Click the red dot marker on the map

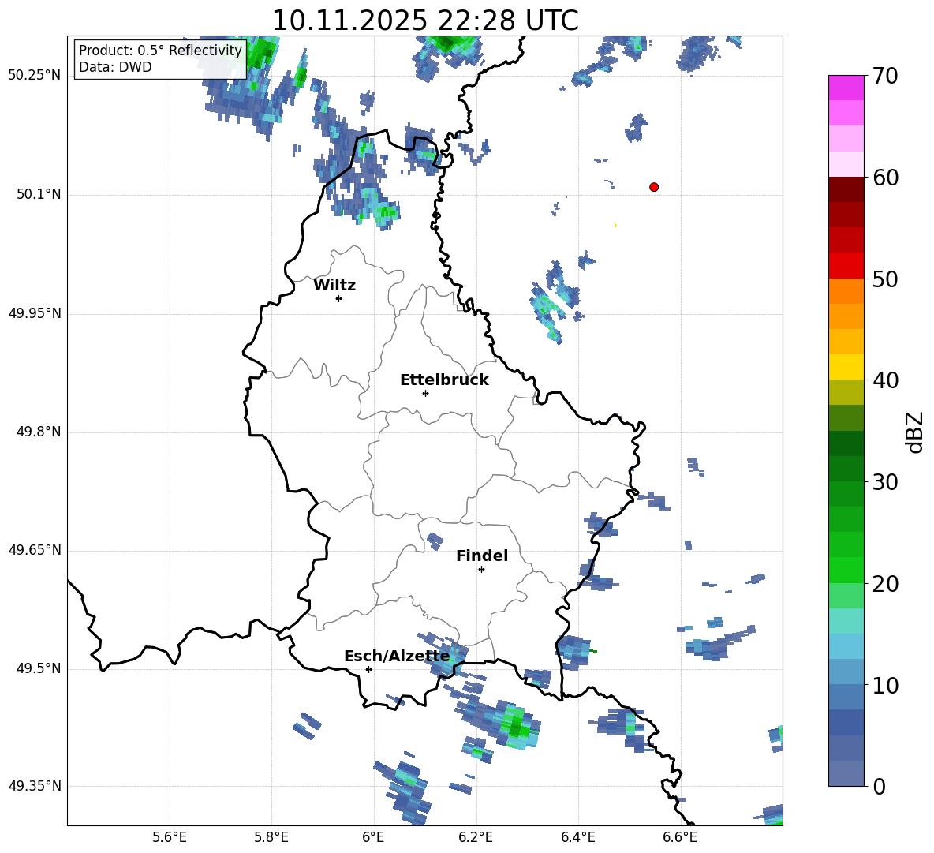654,187
